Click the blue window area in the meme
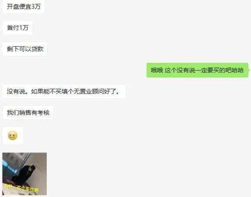 pyautogui.click(x=10, y=166)
